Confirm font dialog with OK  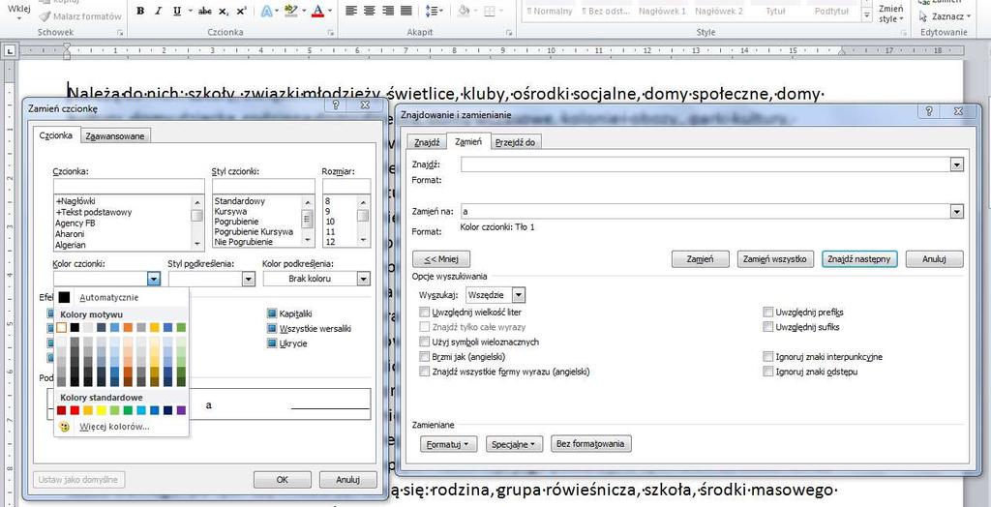283,480
